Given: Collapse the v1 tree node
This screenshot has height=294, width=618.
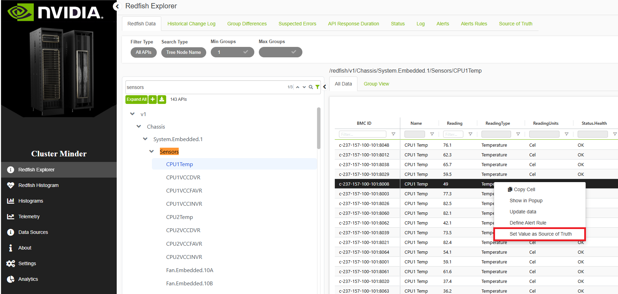Looking at the screenshot, I should tap(132, 114).
